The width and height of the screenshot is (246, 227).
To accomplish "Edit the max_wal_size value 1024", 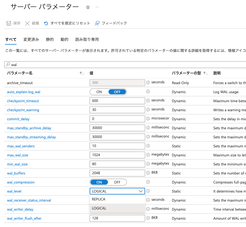I will point(117,155).
